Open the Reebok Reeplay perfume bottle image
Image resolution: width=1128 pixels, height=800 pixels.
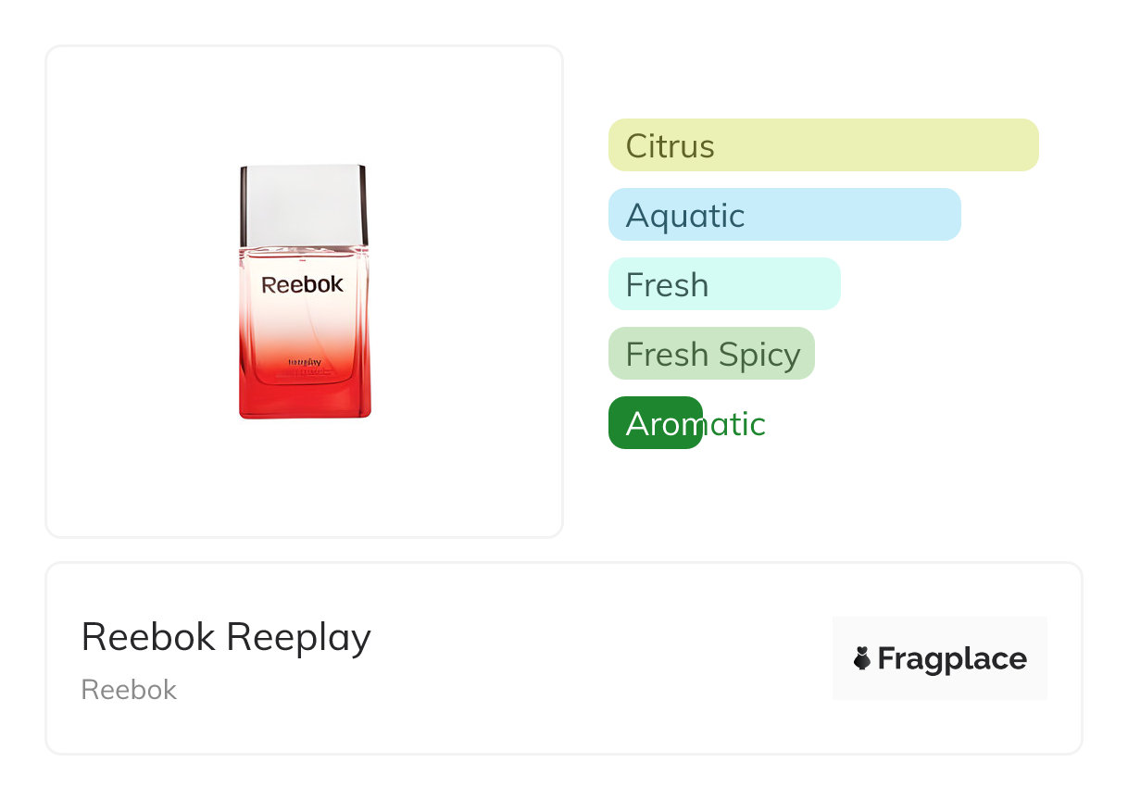coord(304,292)
